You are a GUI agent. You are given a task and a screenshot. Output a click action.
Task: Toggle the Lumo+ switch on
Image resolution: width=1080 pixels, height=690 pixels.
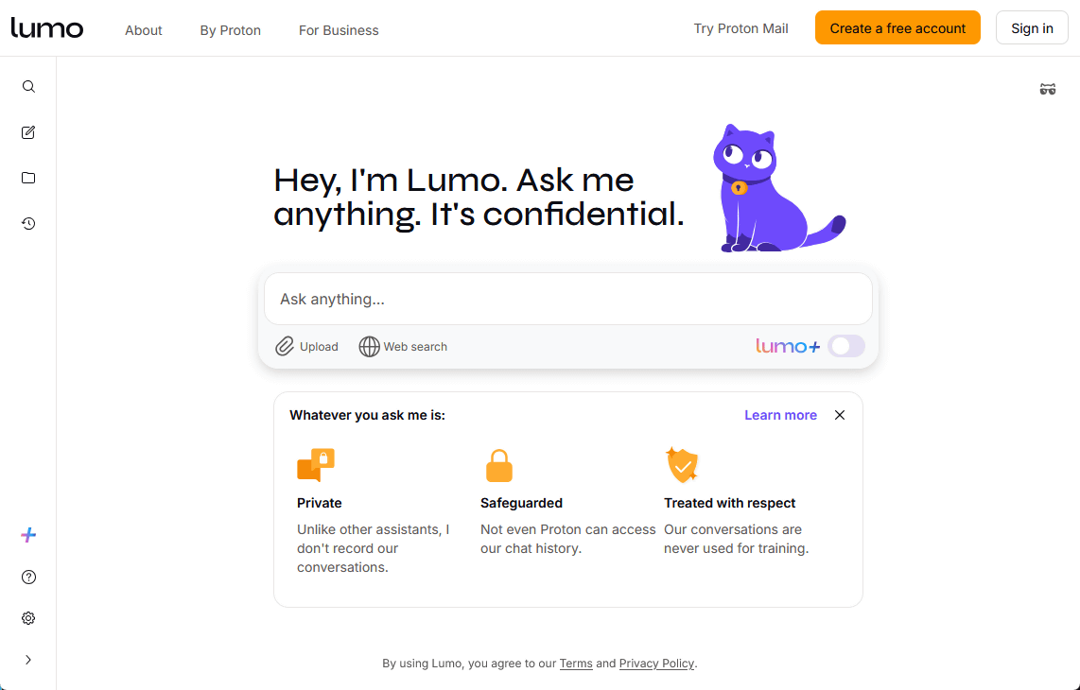845,346
